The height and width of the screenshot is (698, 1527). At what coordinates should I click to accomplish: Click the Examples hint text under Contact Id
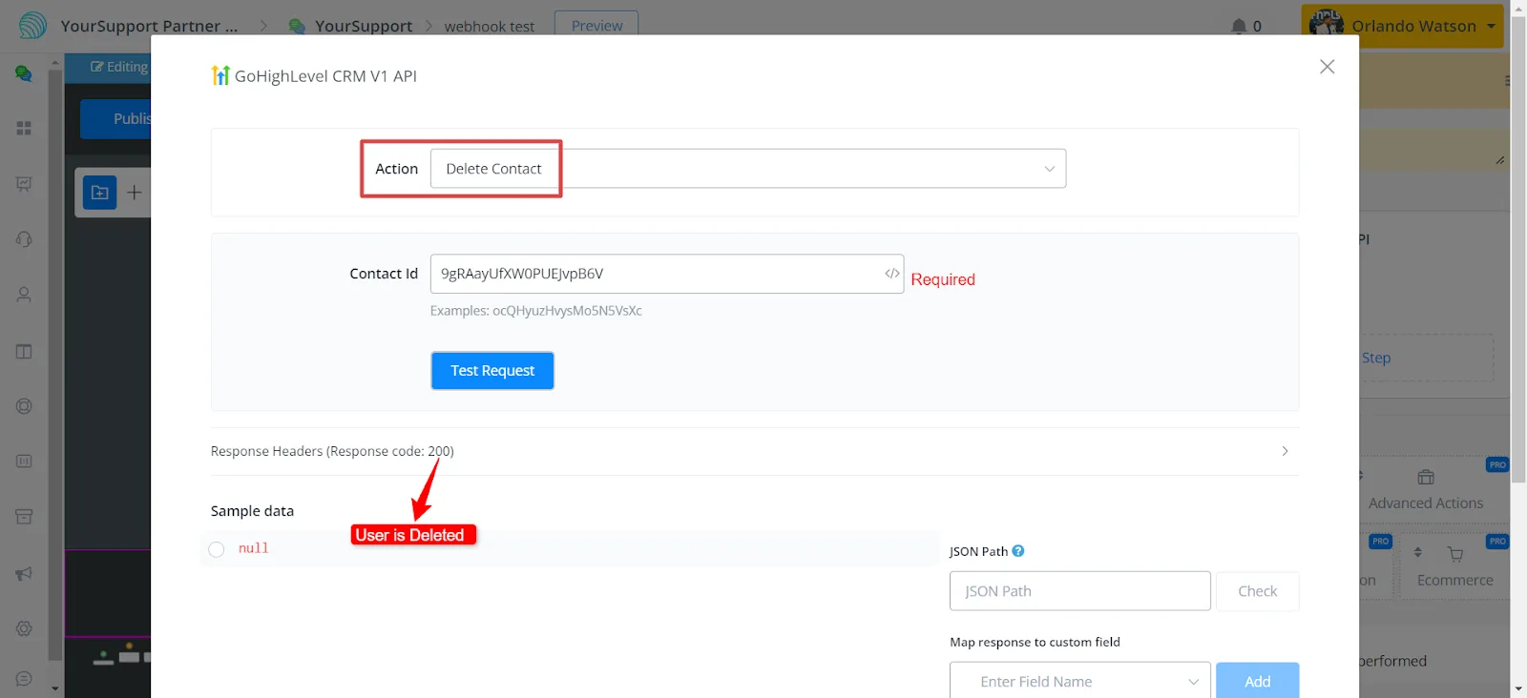536,311
